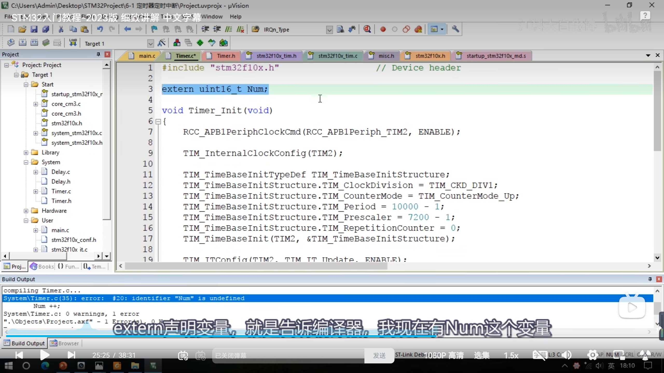Toggle pin on Project panel
The height and width of the screenshot is (373, 664).
(x=98, y=54)
